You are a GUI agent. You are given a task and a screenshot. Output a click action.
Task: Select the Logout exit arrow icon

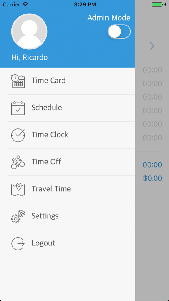[18, 243]
